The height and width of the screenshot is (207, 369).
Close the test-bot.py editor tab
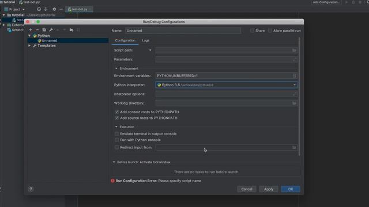click(90, 9)
